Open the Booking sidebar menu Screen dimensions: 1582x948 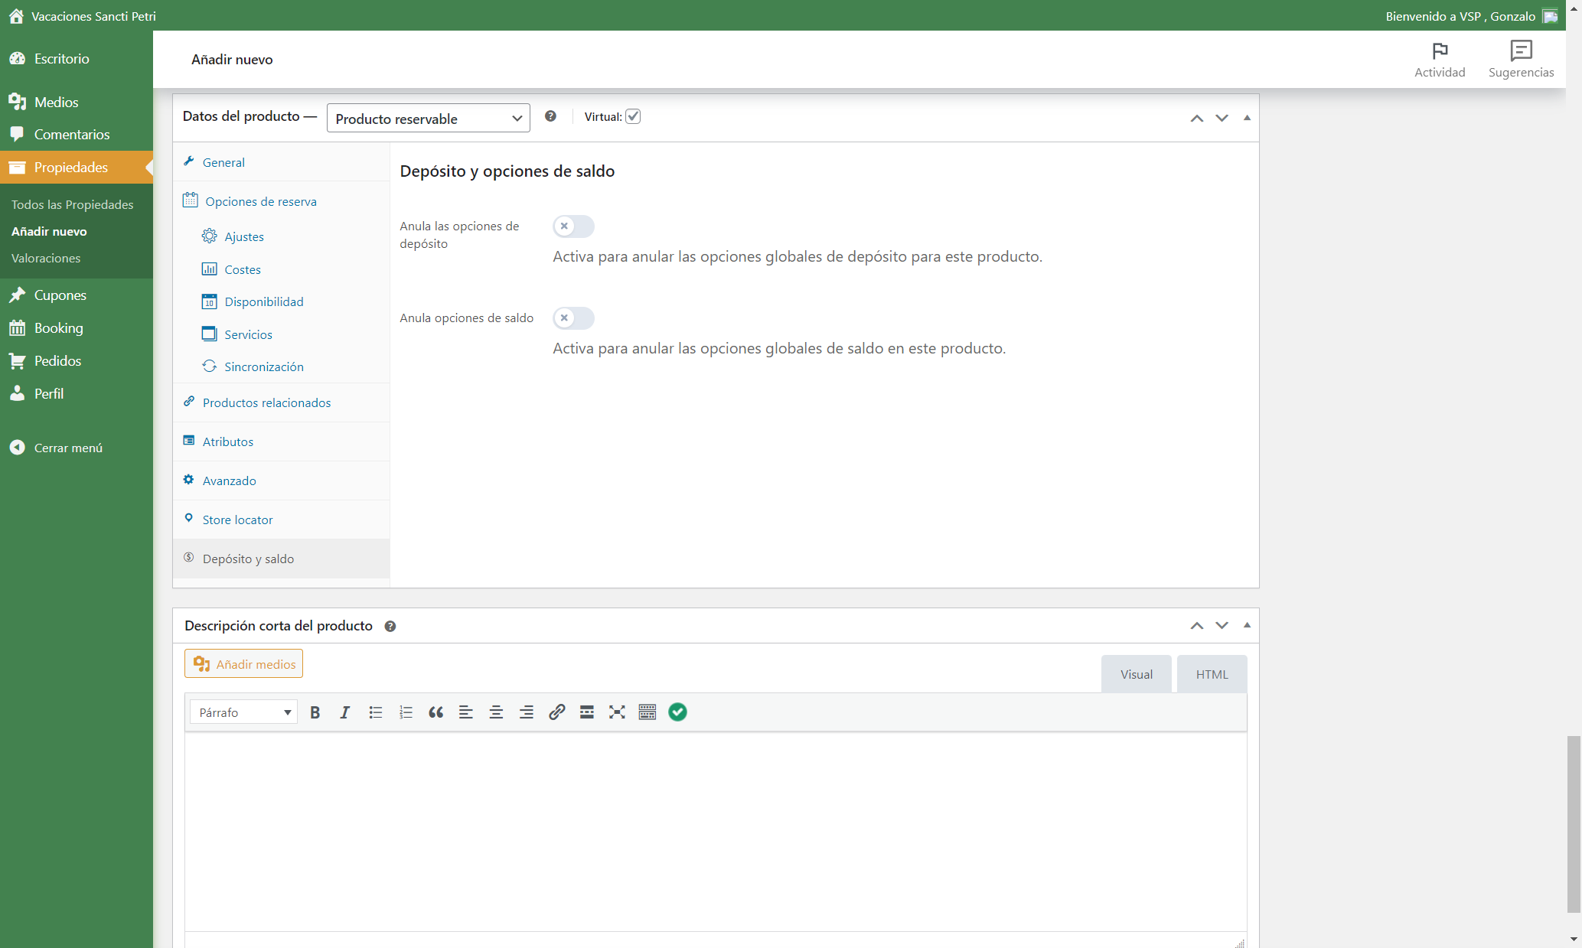(58, 327)
